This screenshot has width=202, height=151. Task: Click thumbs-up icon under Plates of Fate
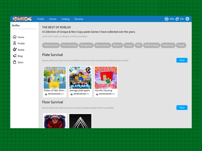(x=46, y=94)
